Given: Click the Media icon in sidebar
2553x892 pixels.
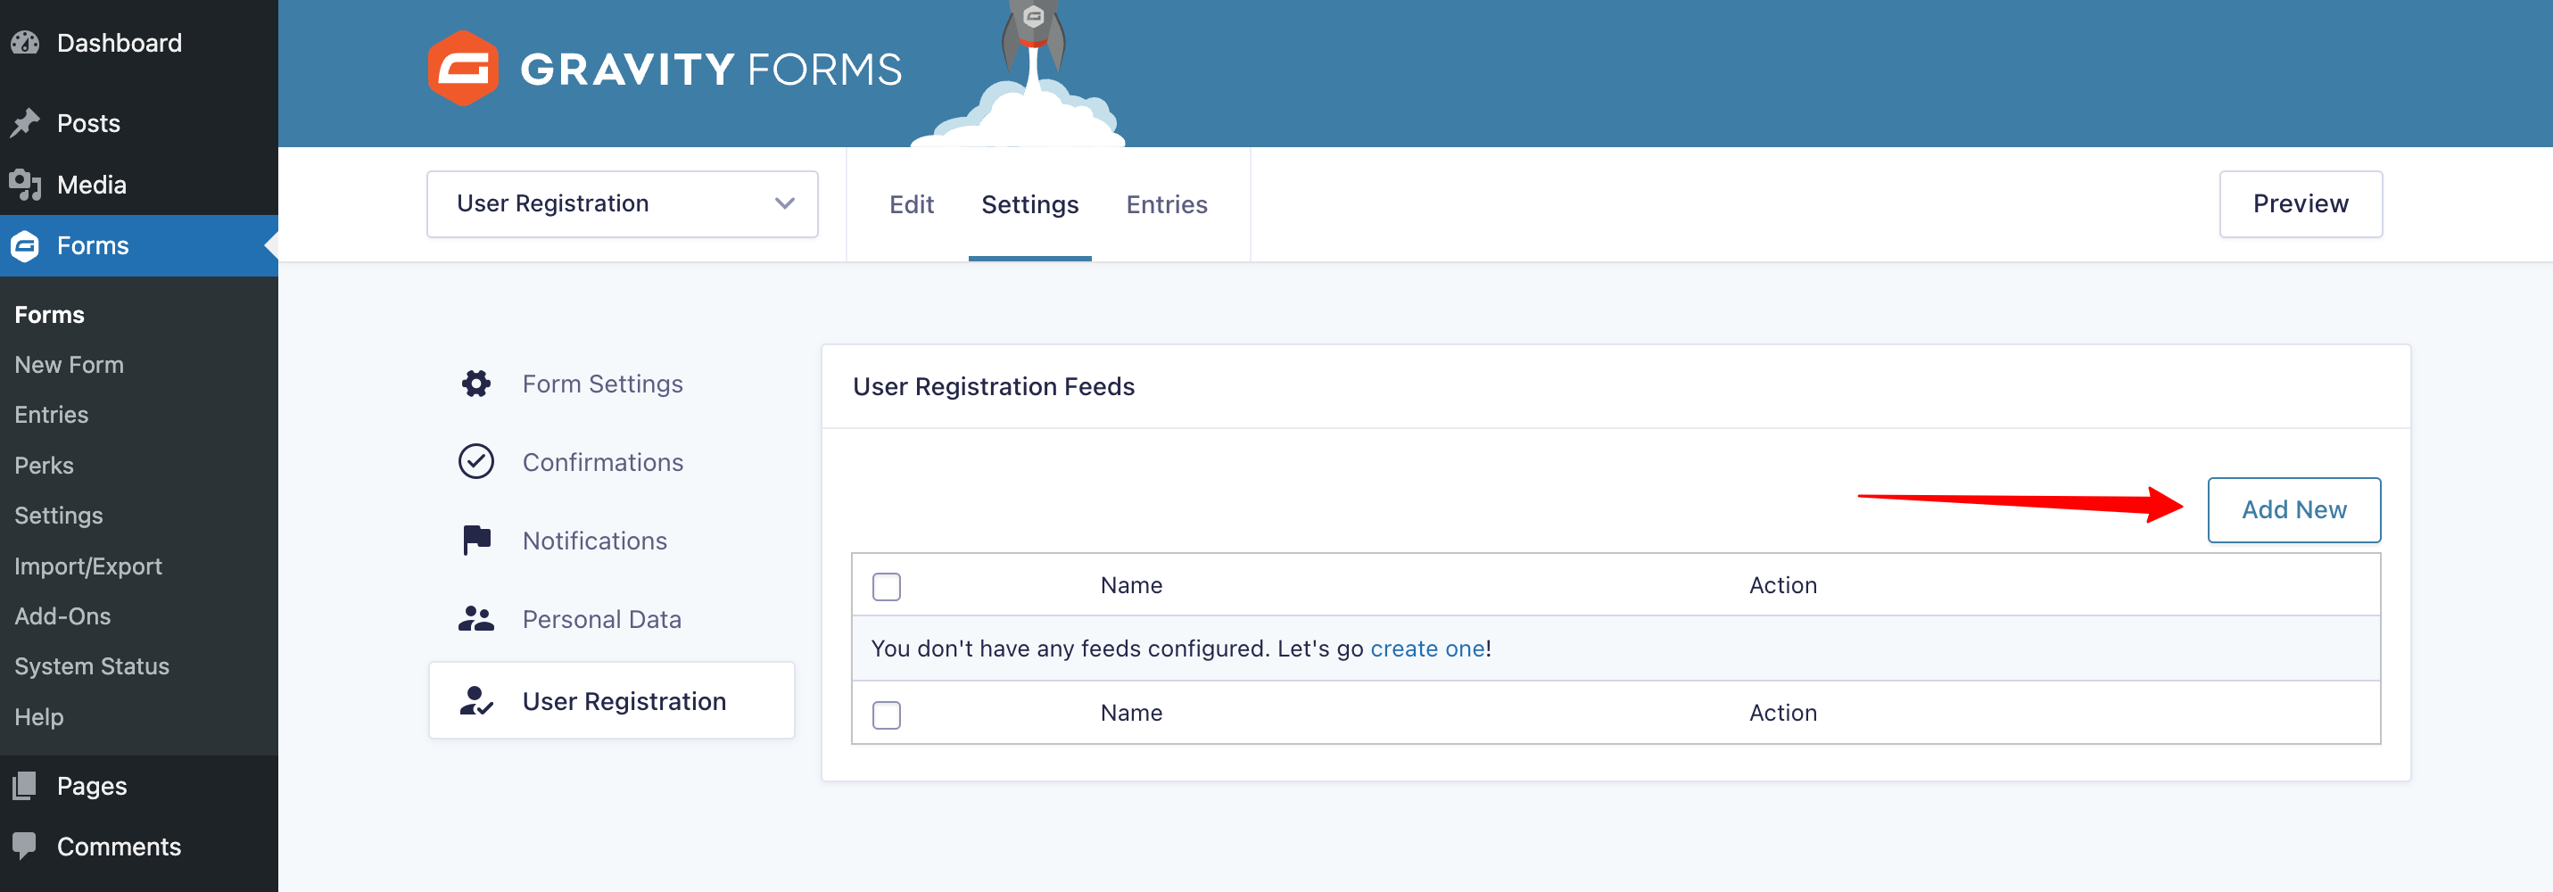Looking at the screenshot, I should [25, 185].
